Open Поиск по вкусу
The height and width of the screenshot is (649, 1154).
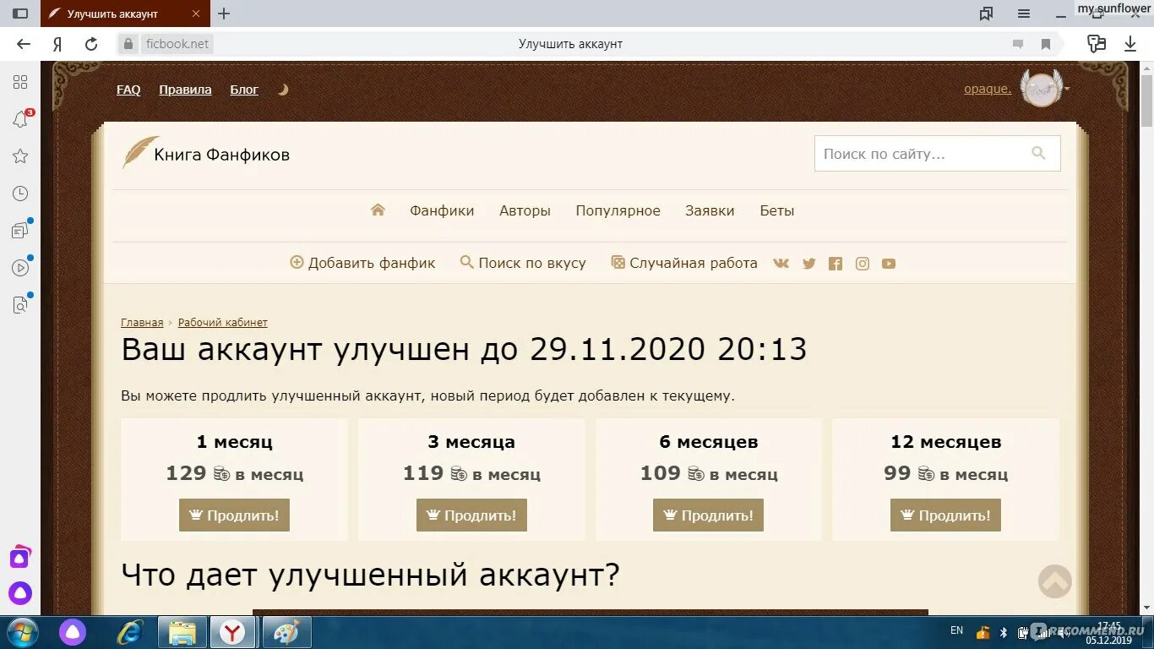[523, 263]
